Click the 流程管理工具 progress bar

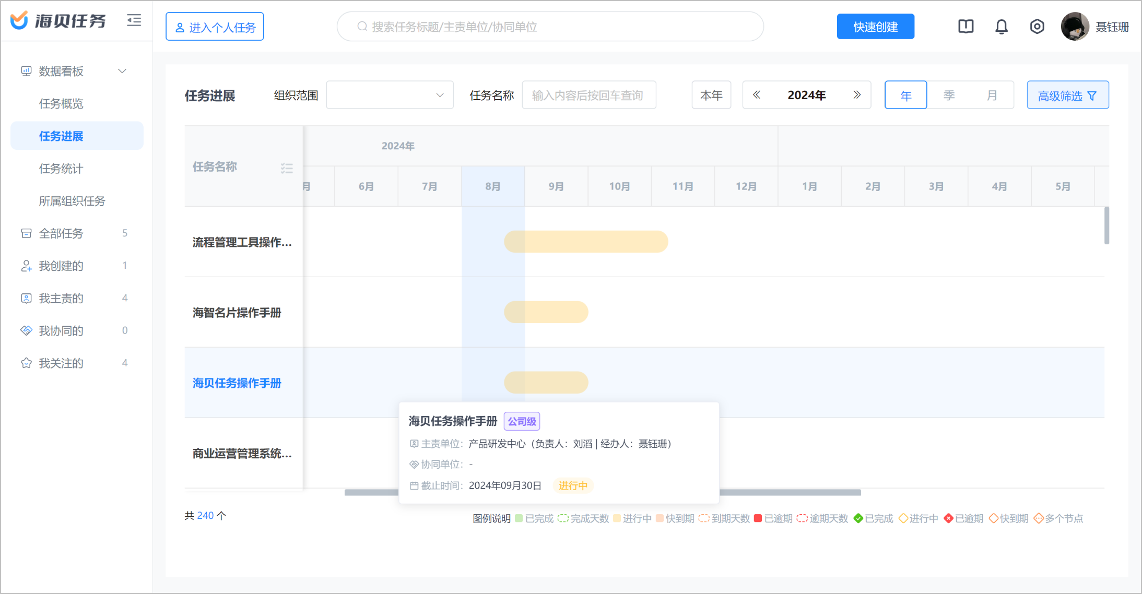[x=586, y=242]
